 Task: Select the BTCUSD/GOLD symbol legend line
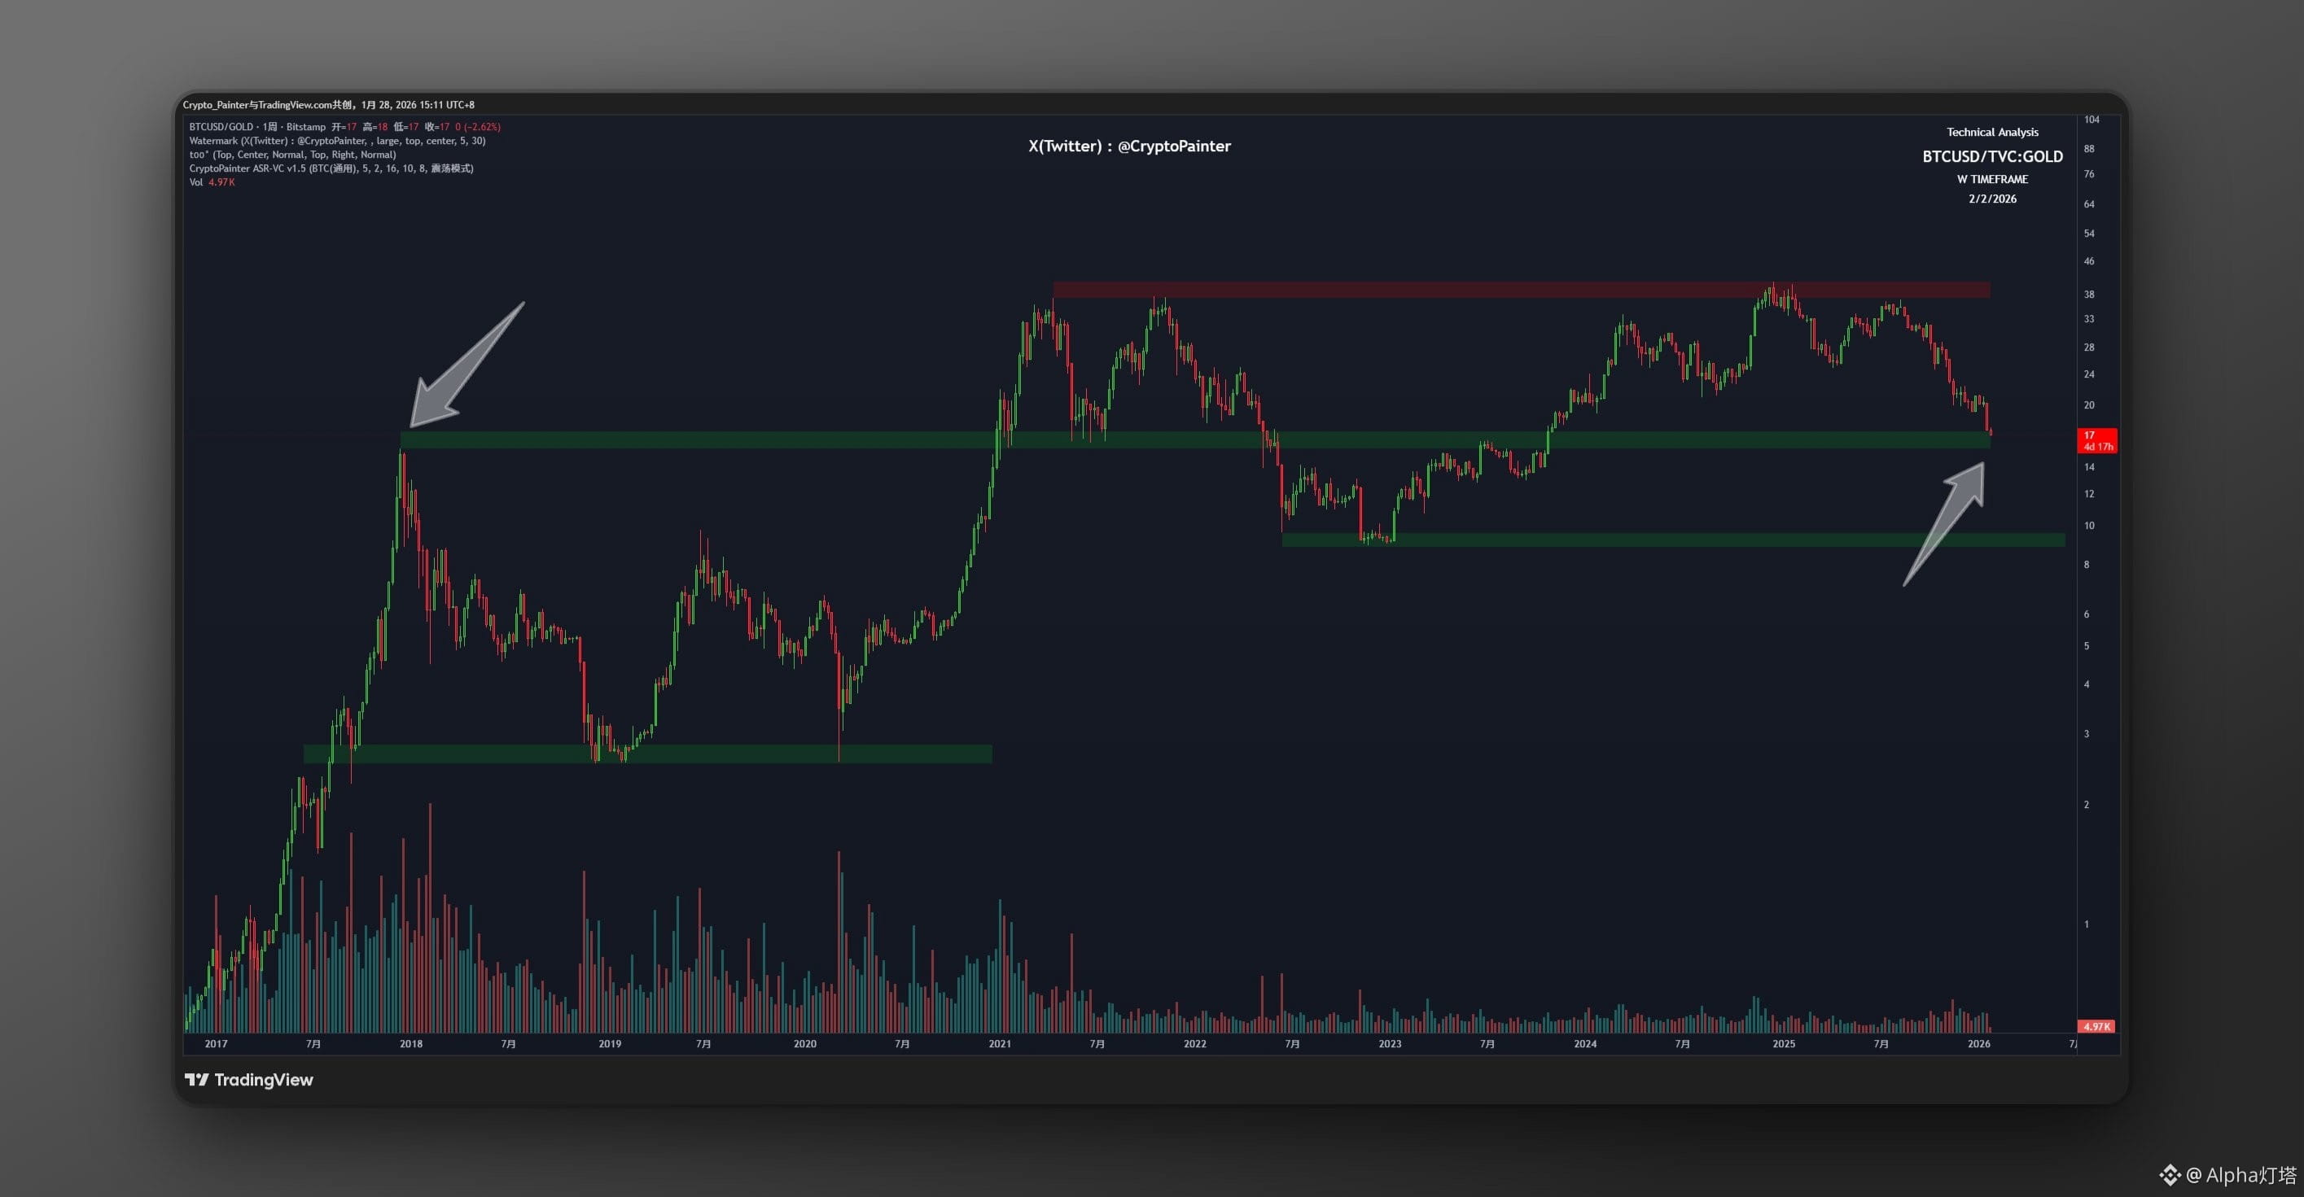[344, 127]
